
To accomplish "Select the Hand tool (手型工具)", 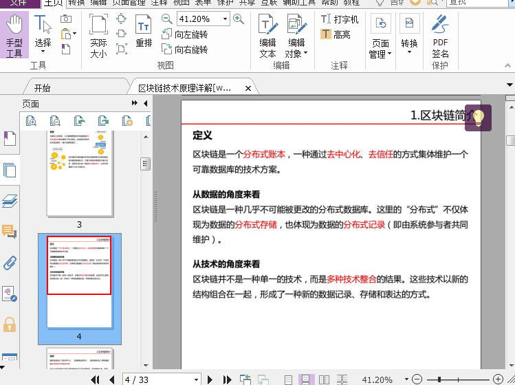I will [14, 35].
